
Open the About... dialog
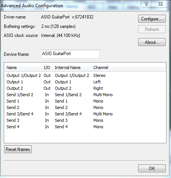(x=152, y=42)
